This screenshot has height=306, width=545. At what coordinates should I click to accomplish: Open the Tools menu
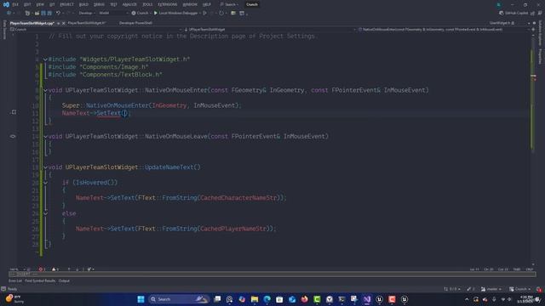click(x=147, y=4)
